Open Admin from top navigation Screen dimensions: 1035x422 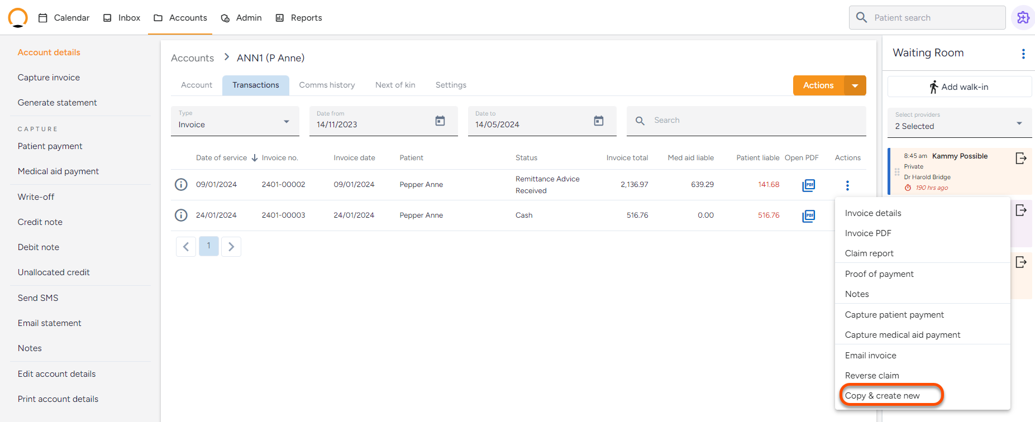pos(241,18)
